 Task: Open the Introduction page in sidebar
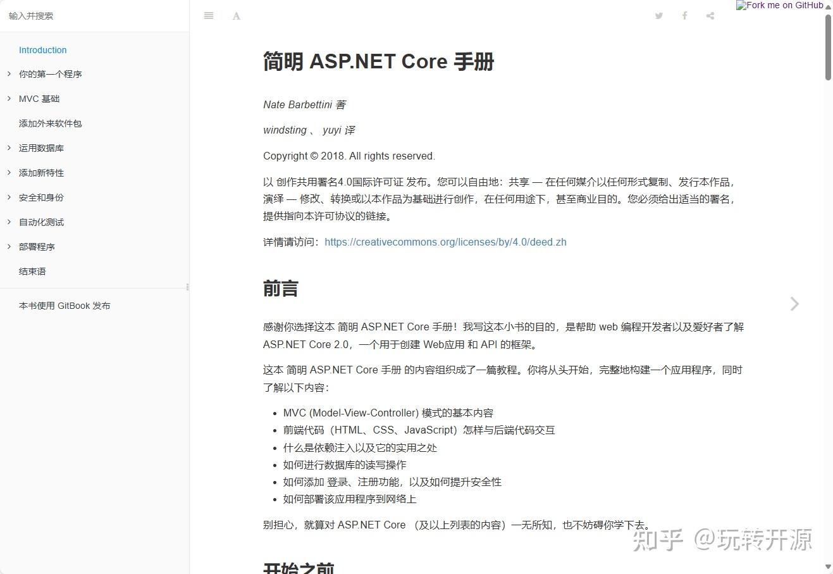point(43,50)
